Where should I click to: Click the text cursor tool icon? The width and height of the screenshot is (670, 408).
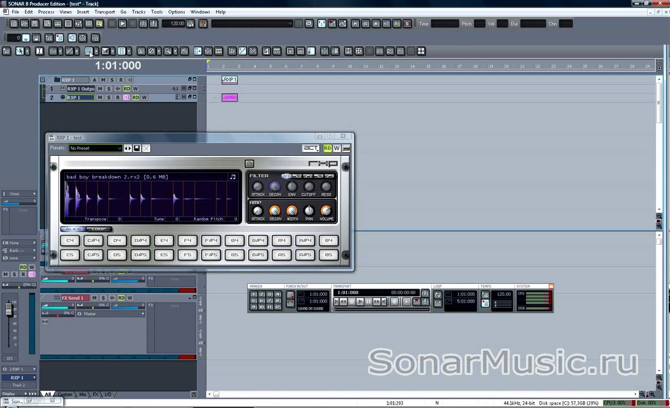pyautogui.click(x=39, y=51)
